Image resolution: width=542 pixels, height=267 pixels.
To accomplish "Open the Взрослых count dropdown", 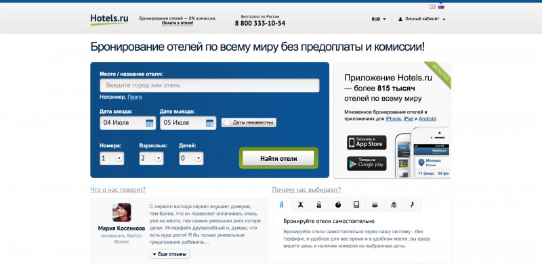I will pos(151,158).
